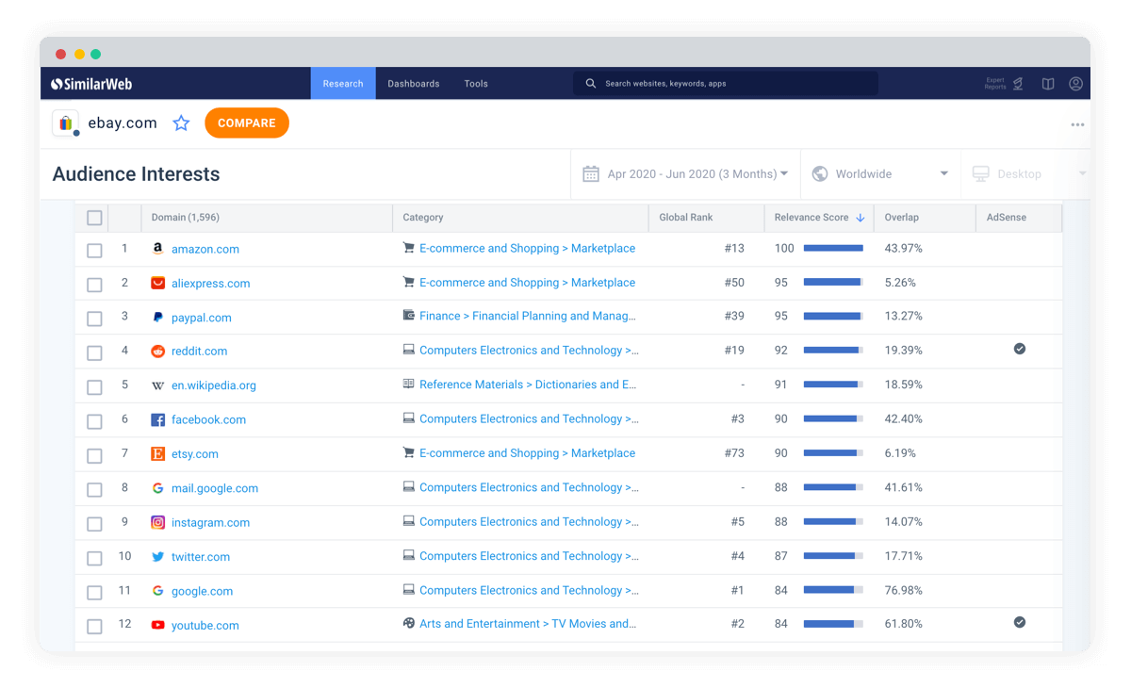This screenshot has width=1131, height=688.
Task: Open the book icon in top bar
Action: (1048, 84)
